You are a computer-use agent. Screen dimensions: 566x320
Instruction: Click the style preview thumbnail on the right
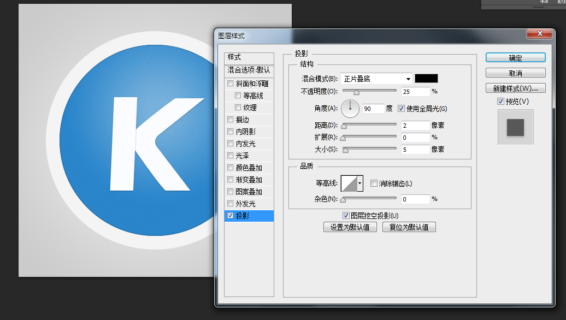click(x=515, y=127)
